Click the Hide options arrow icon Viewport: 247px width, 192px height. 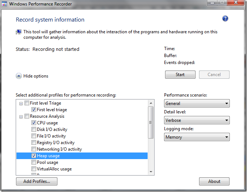click(x=19, y=76)
